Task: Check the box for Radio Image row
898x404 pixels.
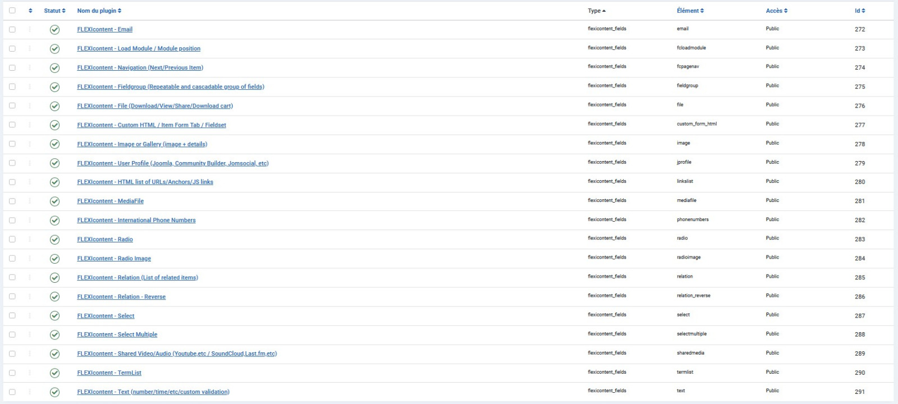Action: (x=12, y=258)
